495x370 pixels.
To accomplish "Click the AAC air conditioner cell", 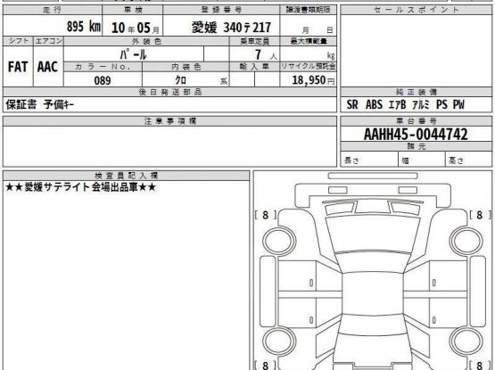I will pos(48,67).
